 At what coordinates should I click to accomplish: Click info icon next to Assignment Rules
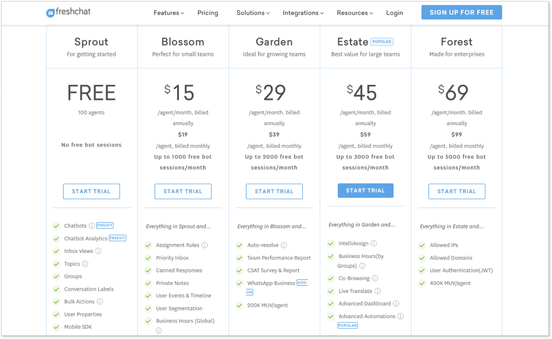[x=205, y=245]
